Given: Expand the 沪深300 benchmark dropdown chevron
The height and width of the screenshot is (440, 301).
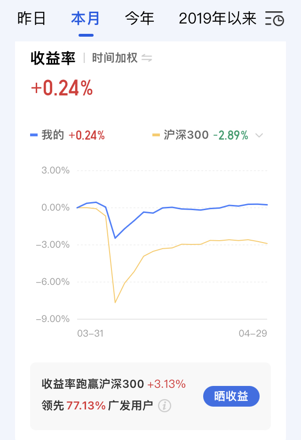Looking at the screenshot, I should (x=259, y=135).
